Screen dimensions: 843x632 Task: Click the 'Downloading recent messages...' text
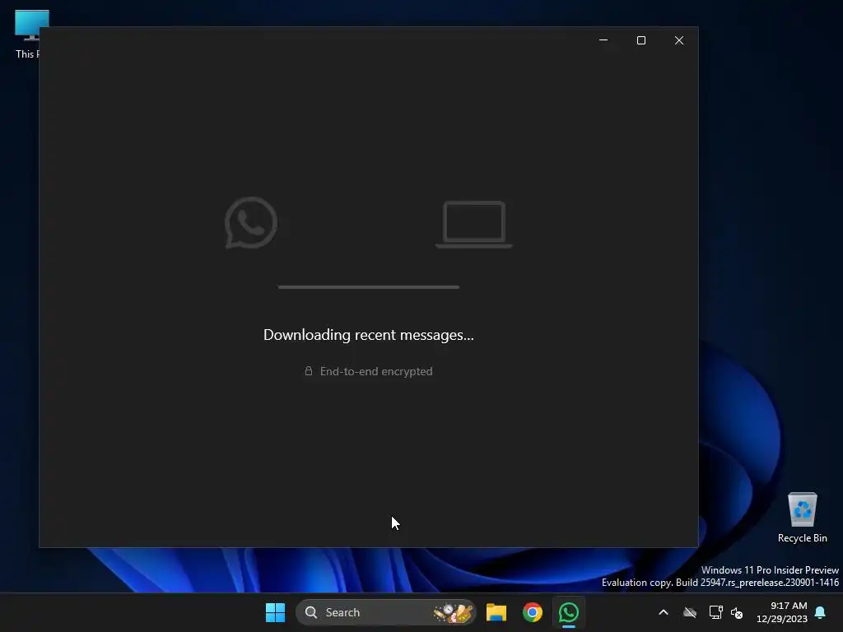(369, 335)
